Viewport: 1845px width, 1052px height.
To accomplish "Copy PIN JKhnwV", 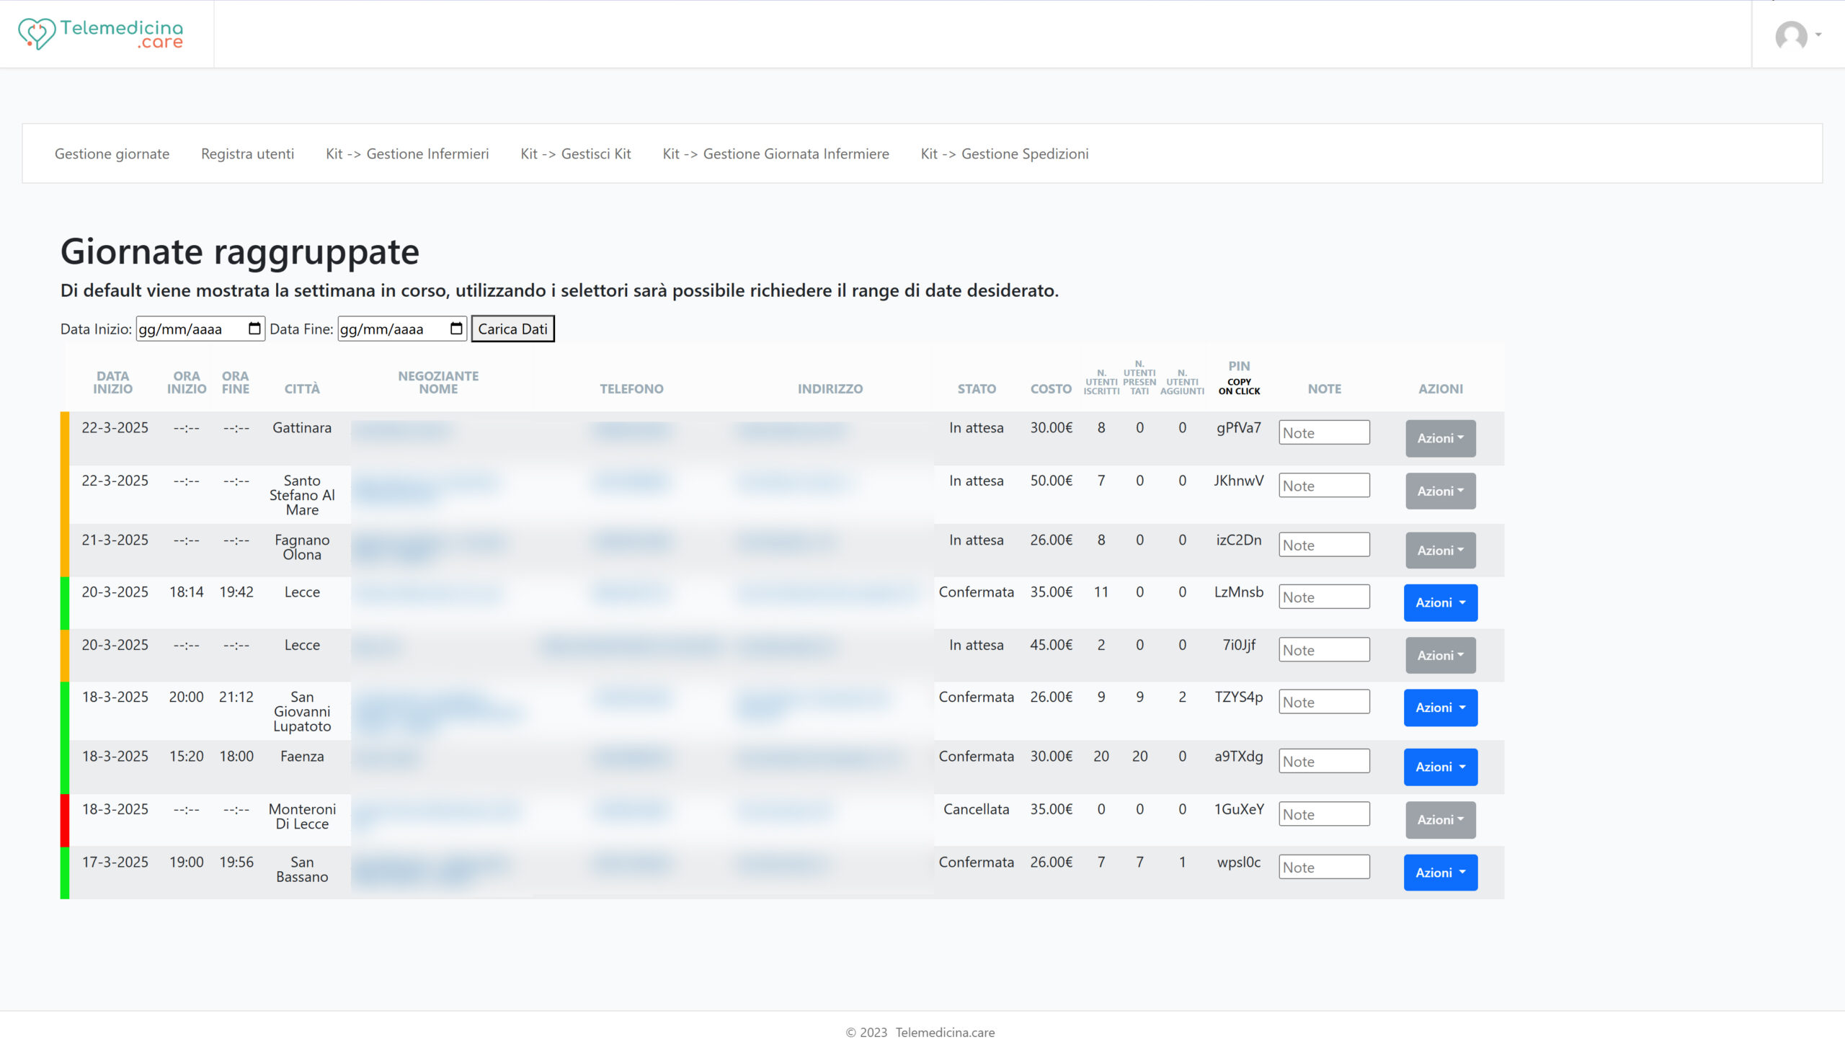I will coord(1239,481).
